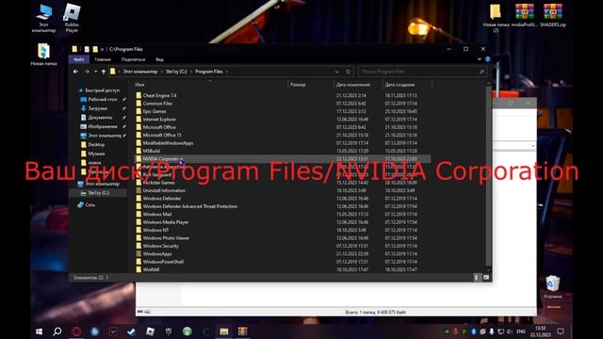Click Program Files in the address breadcrumb
The image size is (603, 339).
[x=209, y=72]
